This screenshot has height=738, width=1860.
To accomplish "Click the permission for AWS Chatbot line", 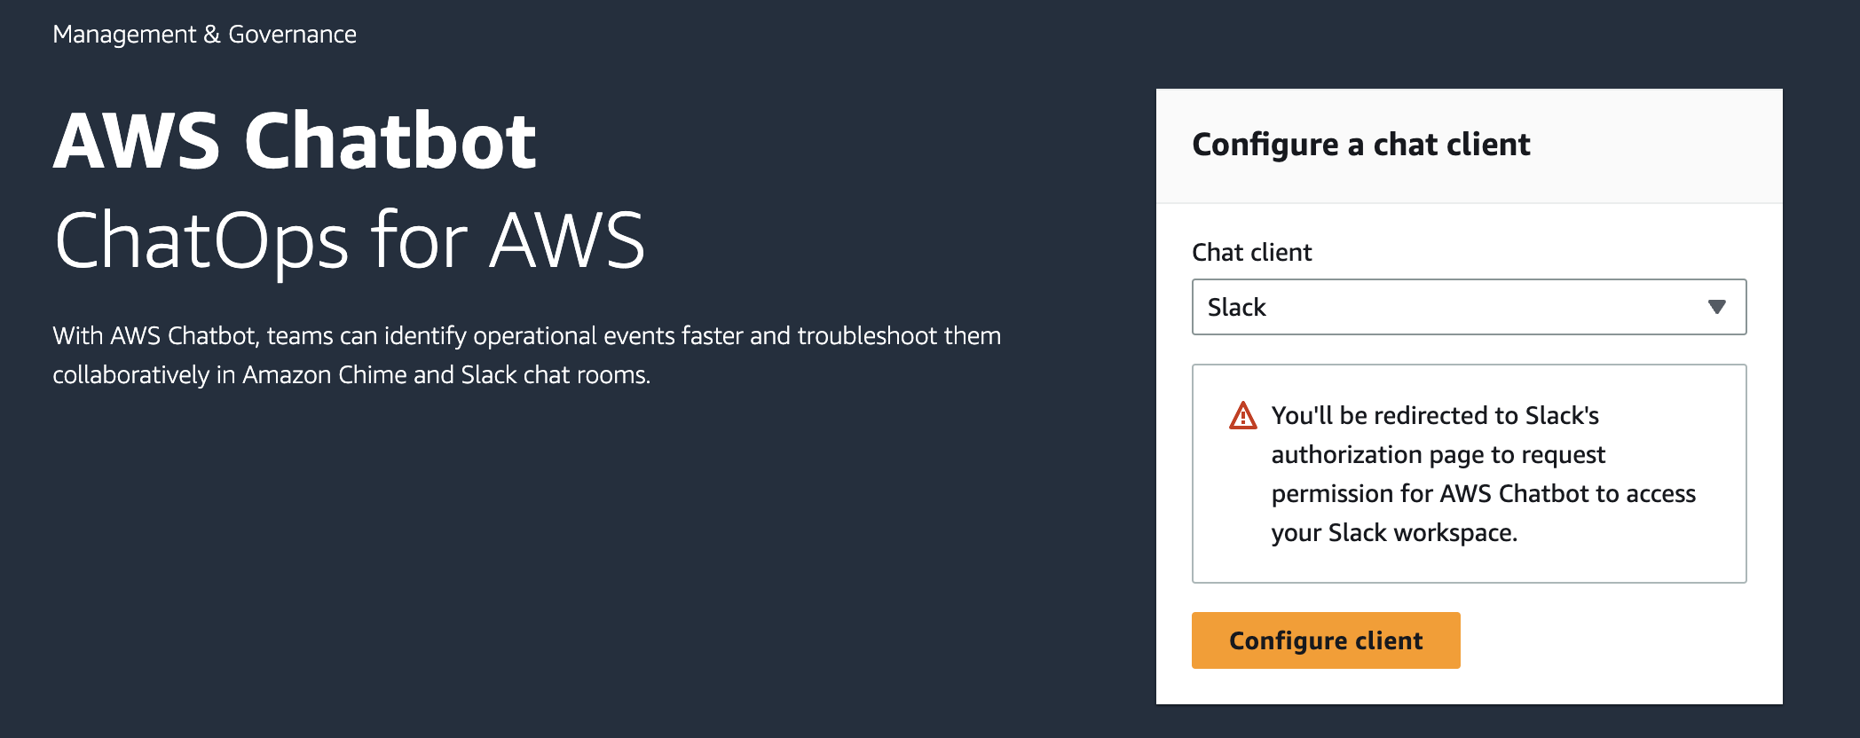I will (1483, 493).
